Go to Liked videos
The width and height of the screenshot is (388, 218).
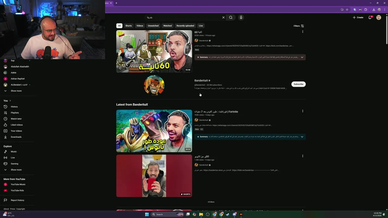coord(17,125)
